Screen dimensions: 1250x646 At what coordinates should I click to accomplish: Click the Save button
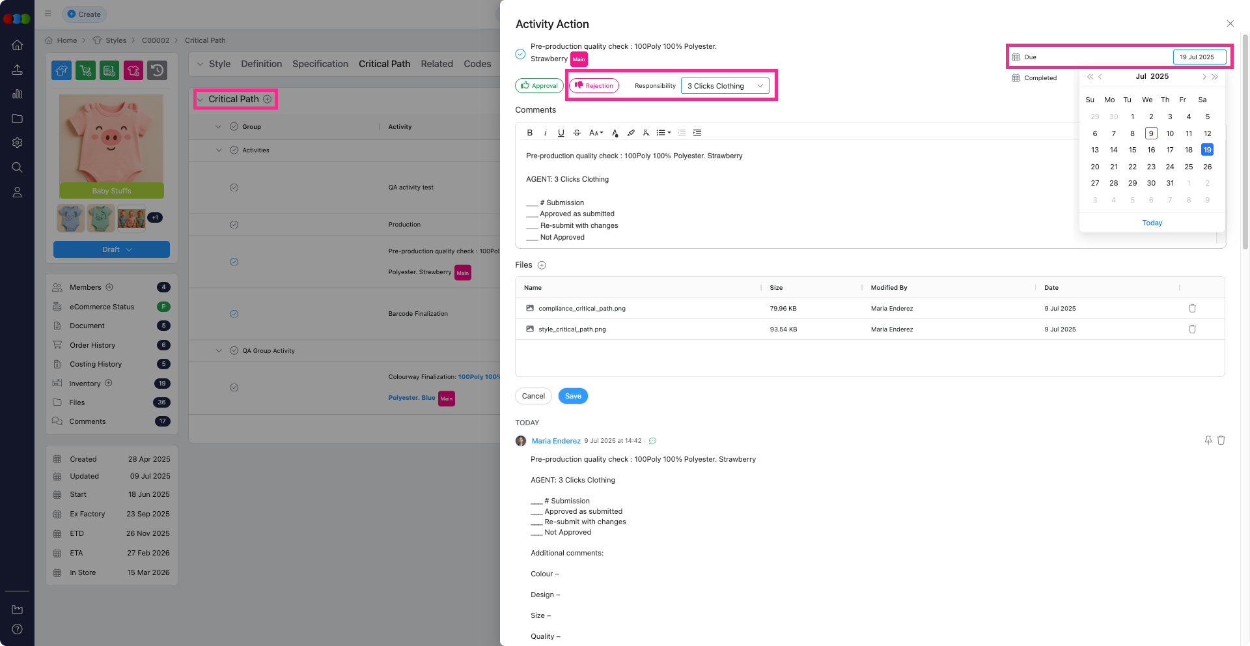coord(572,396)
